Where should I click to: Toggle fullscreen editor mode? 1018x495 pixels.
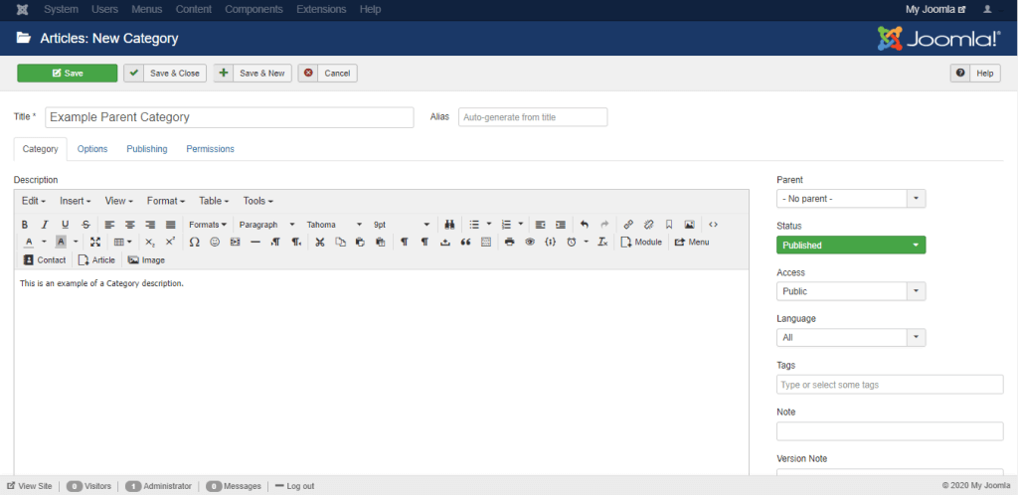coord(95,242)
